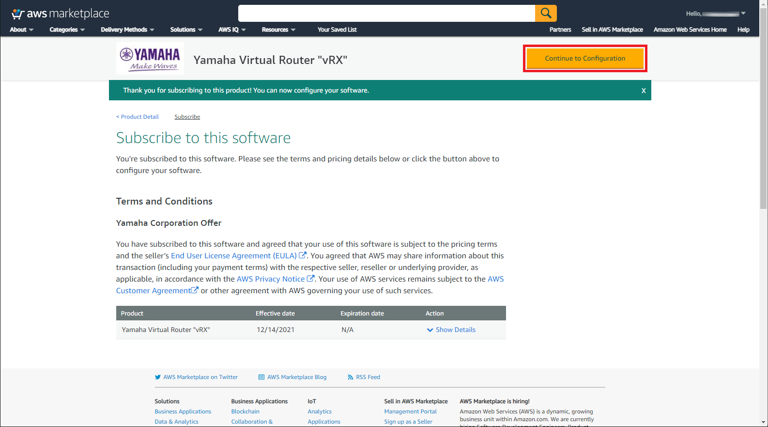
Task: Open the Solutions dropdown menu
Action: (x=186, y=30)
